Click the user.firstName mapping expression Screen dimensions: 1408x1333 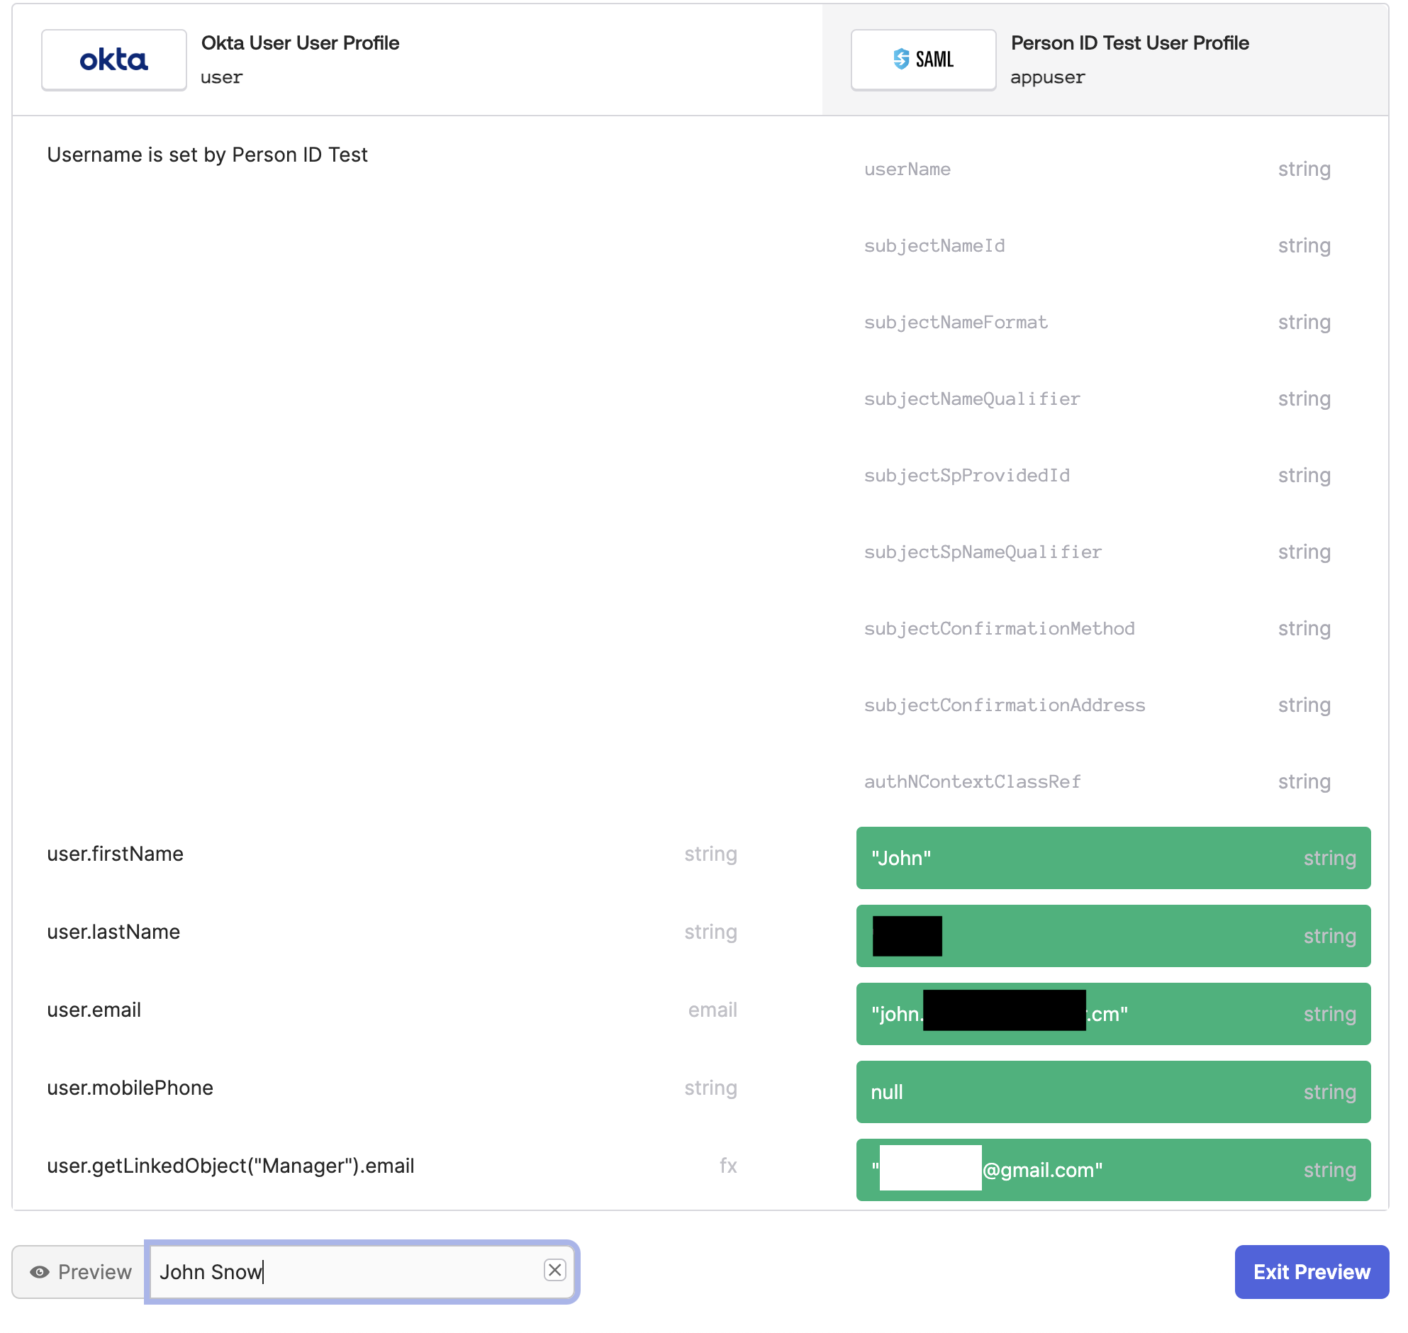pos(115,856)
